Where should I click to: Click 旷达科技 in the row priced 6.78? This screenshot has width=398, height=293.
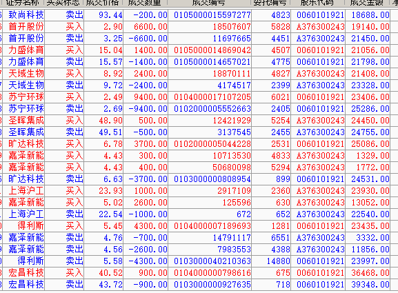pyautogui.click(x=26, y=144)
